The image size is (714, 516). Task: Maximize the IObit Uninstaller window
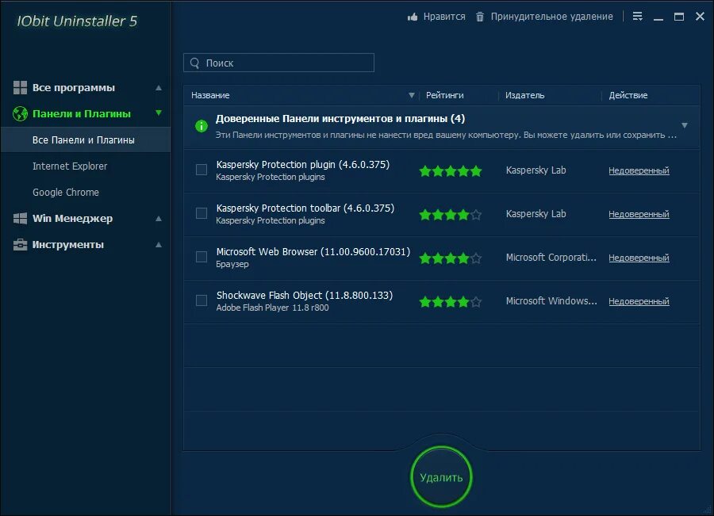point(679,17)
